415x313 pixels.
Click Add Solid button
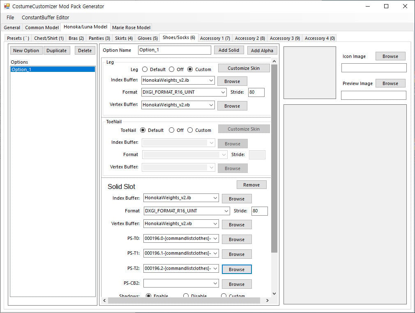(229, 50)
